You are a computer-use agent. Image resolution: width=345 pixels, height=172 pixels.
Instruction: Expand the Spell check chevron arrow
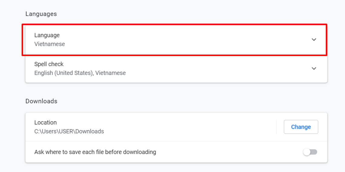(x=314, y=68)
